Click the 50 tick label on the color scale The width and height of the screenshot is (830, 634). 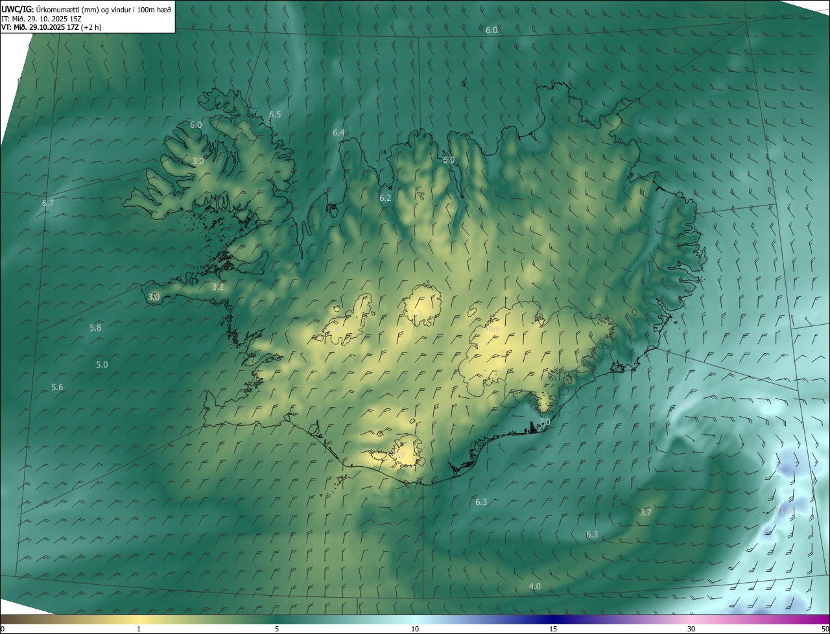pos(825,629)
